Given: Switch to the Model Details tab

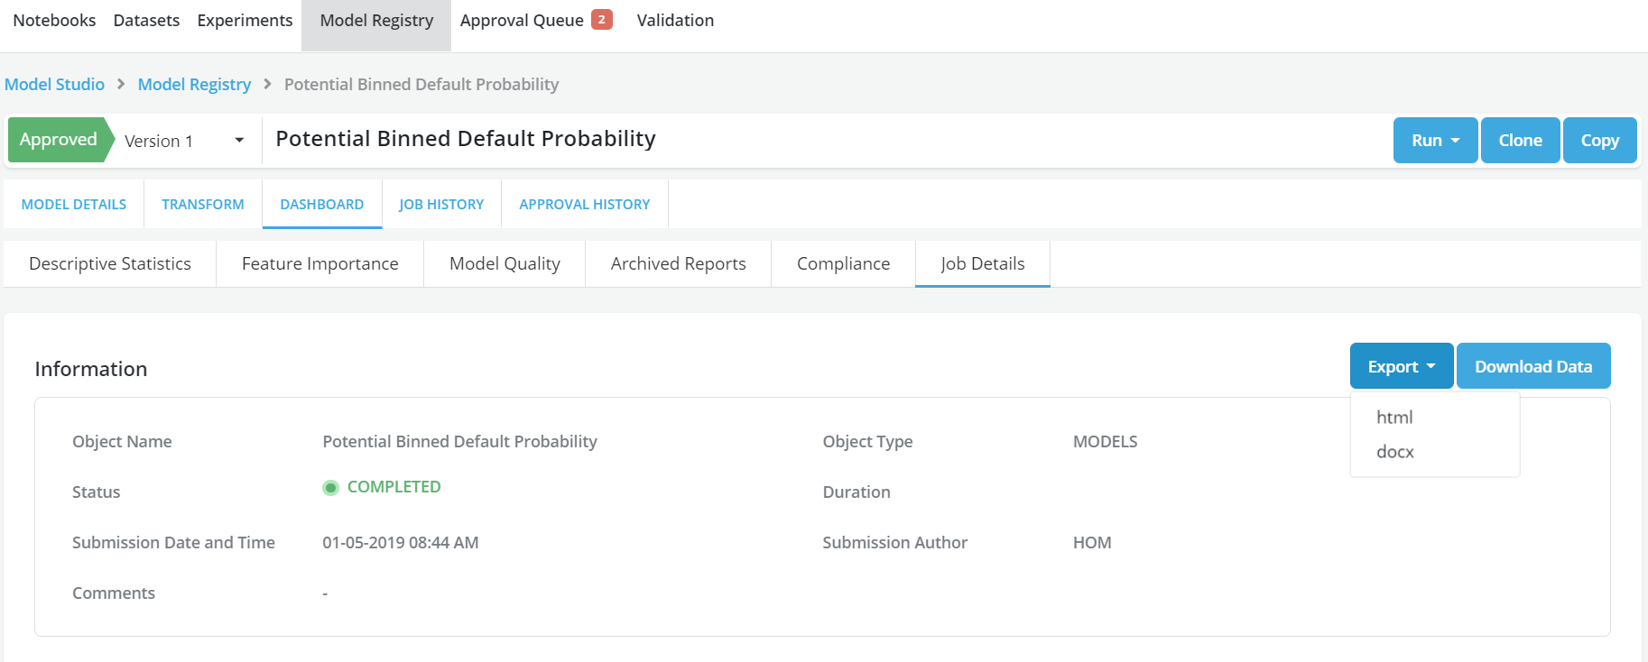Looking at the screenshot, I should (x=74, y=205).
